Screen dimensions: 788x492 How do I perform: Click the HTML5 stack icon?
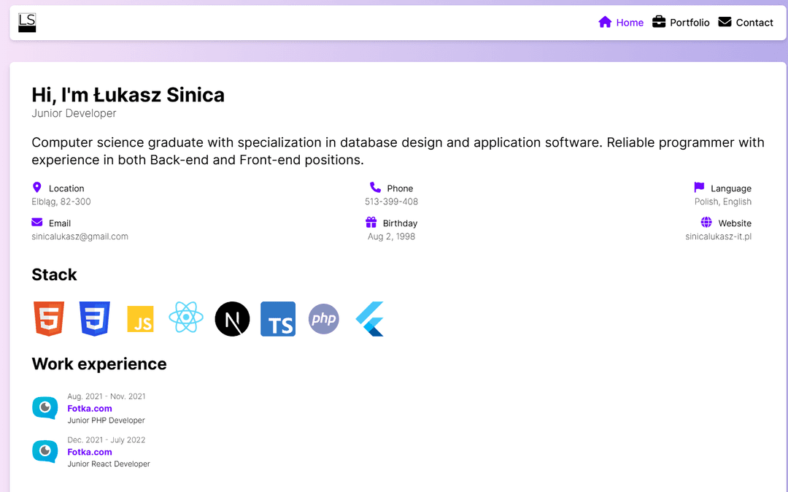click(49, 319)
